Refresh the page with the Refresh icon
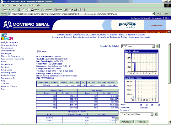The width and height of the screenshot is (171, 125). point(23,10)
